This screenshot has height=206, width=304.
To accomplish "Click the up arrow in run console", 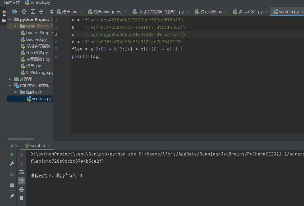I will [21, 155].
